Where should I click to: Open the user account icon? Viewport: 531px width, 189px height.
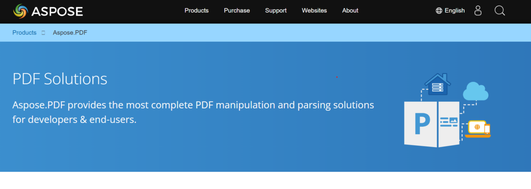click(x=478, y=11)
